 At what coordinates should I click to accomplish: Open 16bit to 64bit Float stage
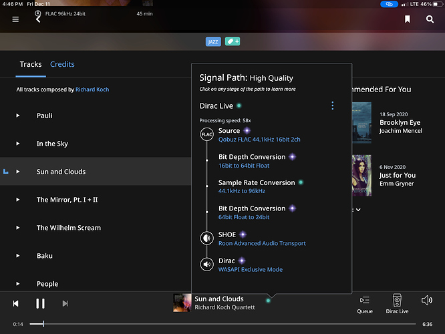pos(244,166)
